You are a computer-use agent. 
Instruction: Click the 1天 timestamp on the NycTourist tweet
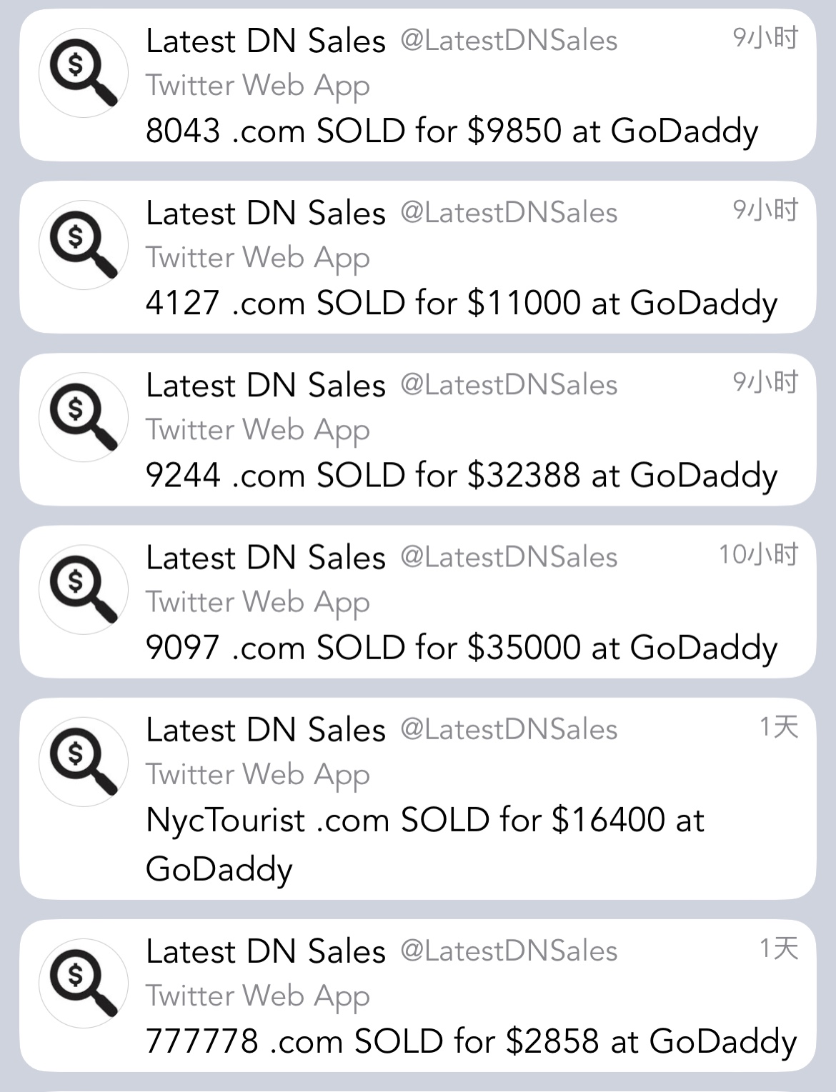[778, 727]
